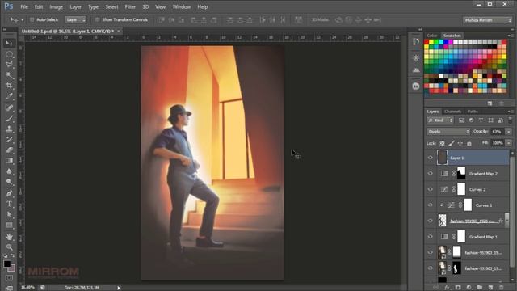Select the Blur tool
The width and height of the screenshot is (517, 291).
9,171
